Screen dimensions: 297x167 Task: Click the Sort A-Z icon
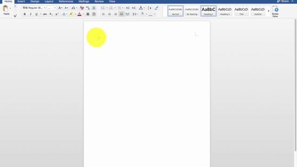click(x=149, y=8)
